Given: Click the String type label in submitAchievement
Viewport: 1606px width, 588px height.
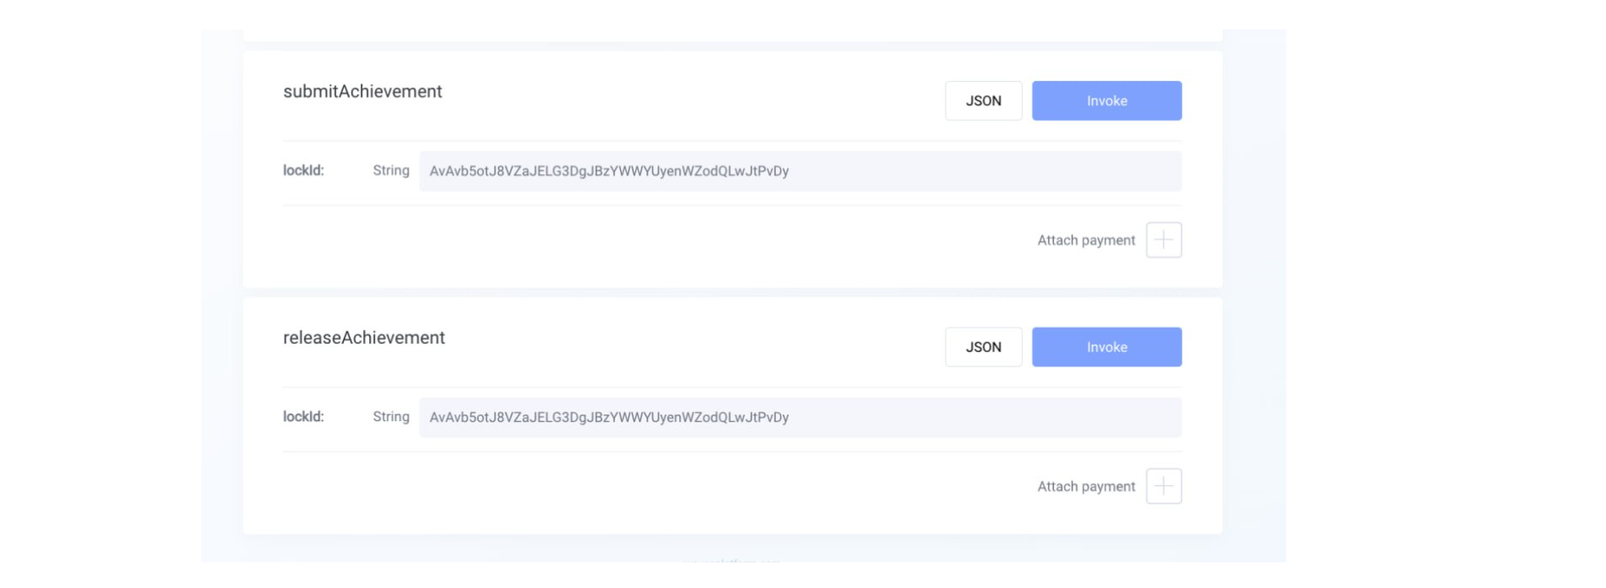Looking at the screenshot, I should point(391,170).
